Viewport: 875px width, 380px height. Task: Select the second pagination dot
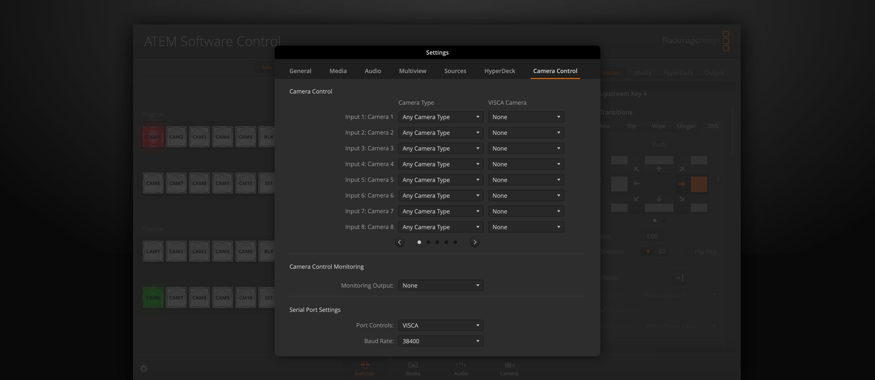pos(428,242)
